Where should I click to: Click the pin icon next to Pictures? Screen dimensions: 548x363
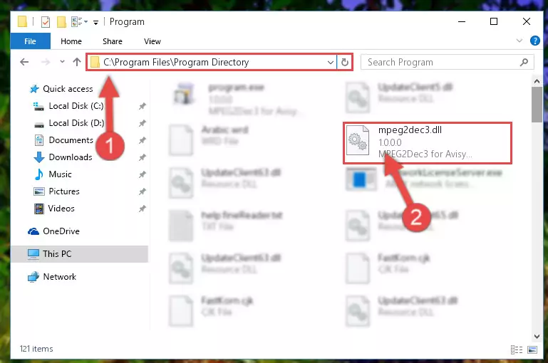click(142, 191)
